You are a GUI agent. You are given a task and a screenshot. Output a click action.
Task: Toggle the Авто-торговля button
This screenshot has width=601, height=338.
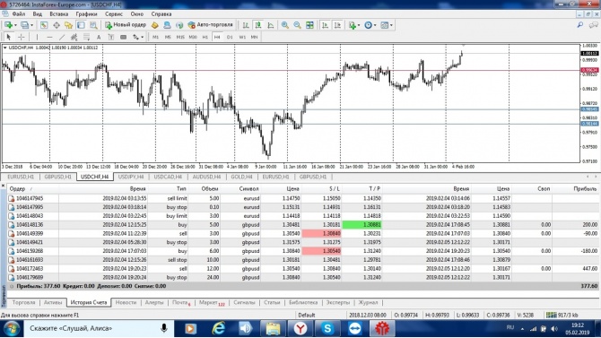coord(211,25)
